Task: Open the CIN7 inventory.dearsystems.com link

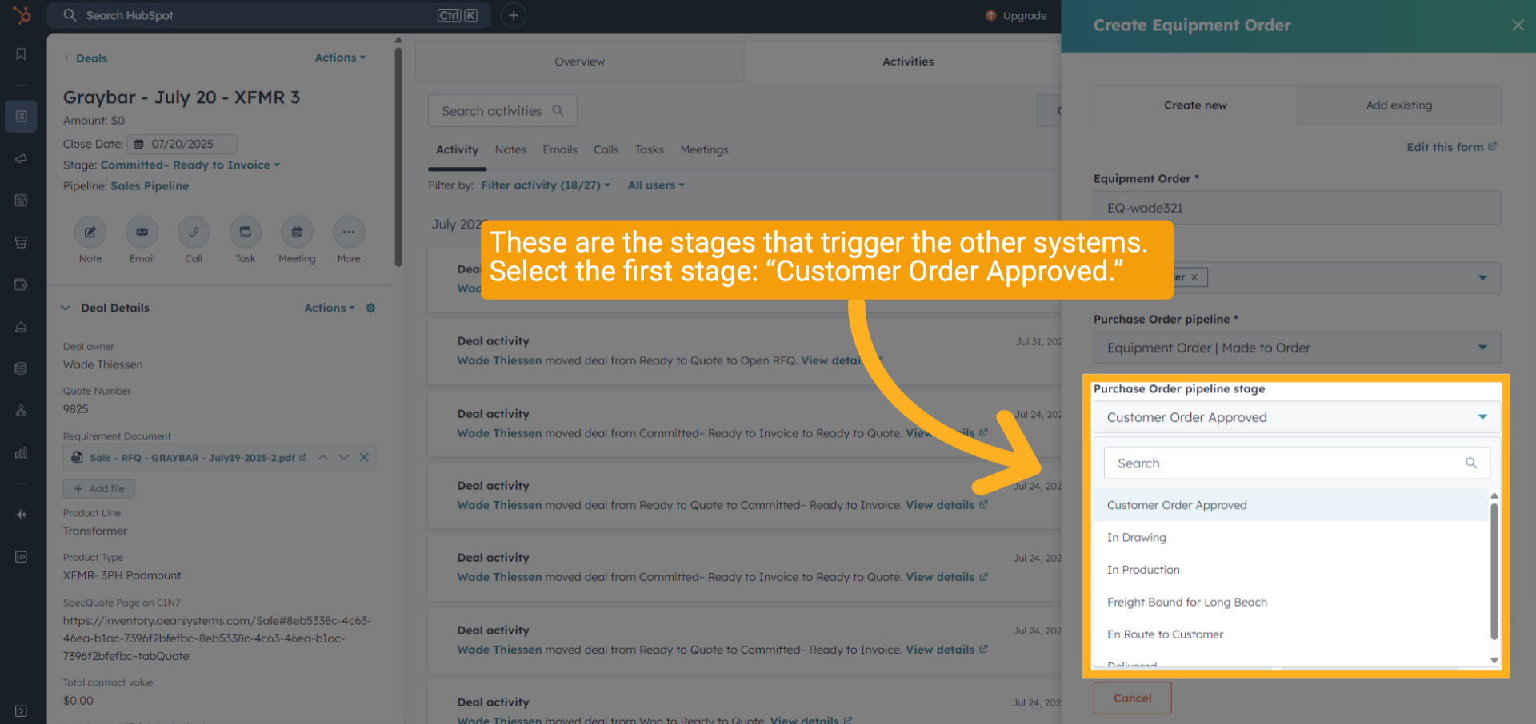Action: click(x=217, y=638)
